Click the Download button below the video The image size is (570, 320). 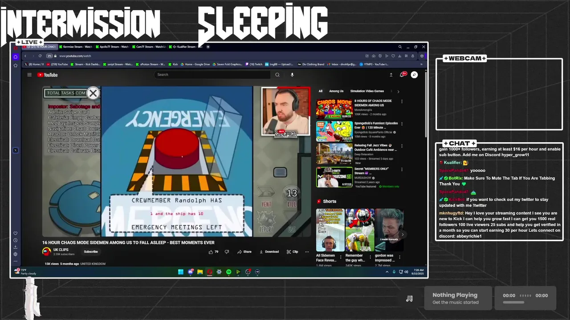269,252
